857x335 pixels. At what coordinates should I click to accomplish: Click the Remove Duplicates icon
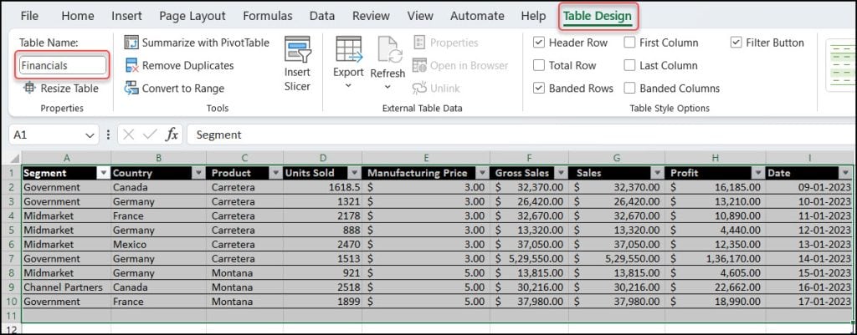coord(131,65)
